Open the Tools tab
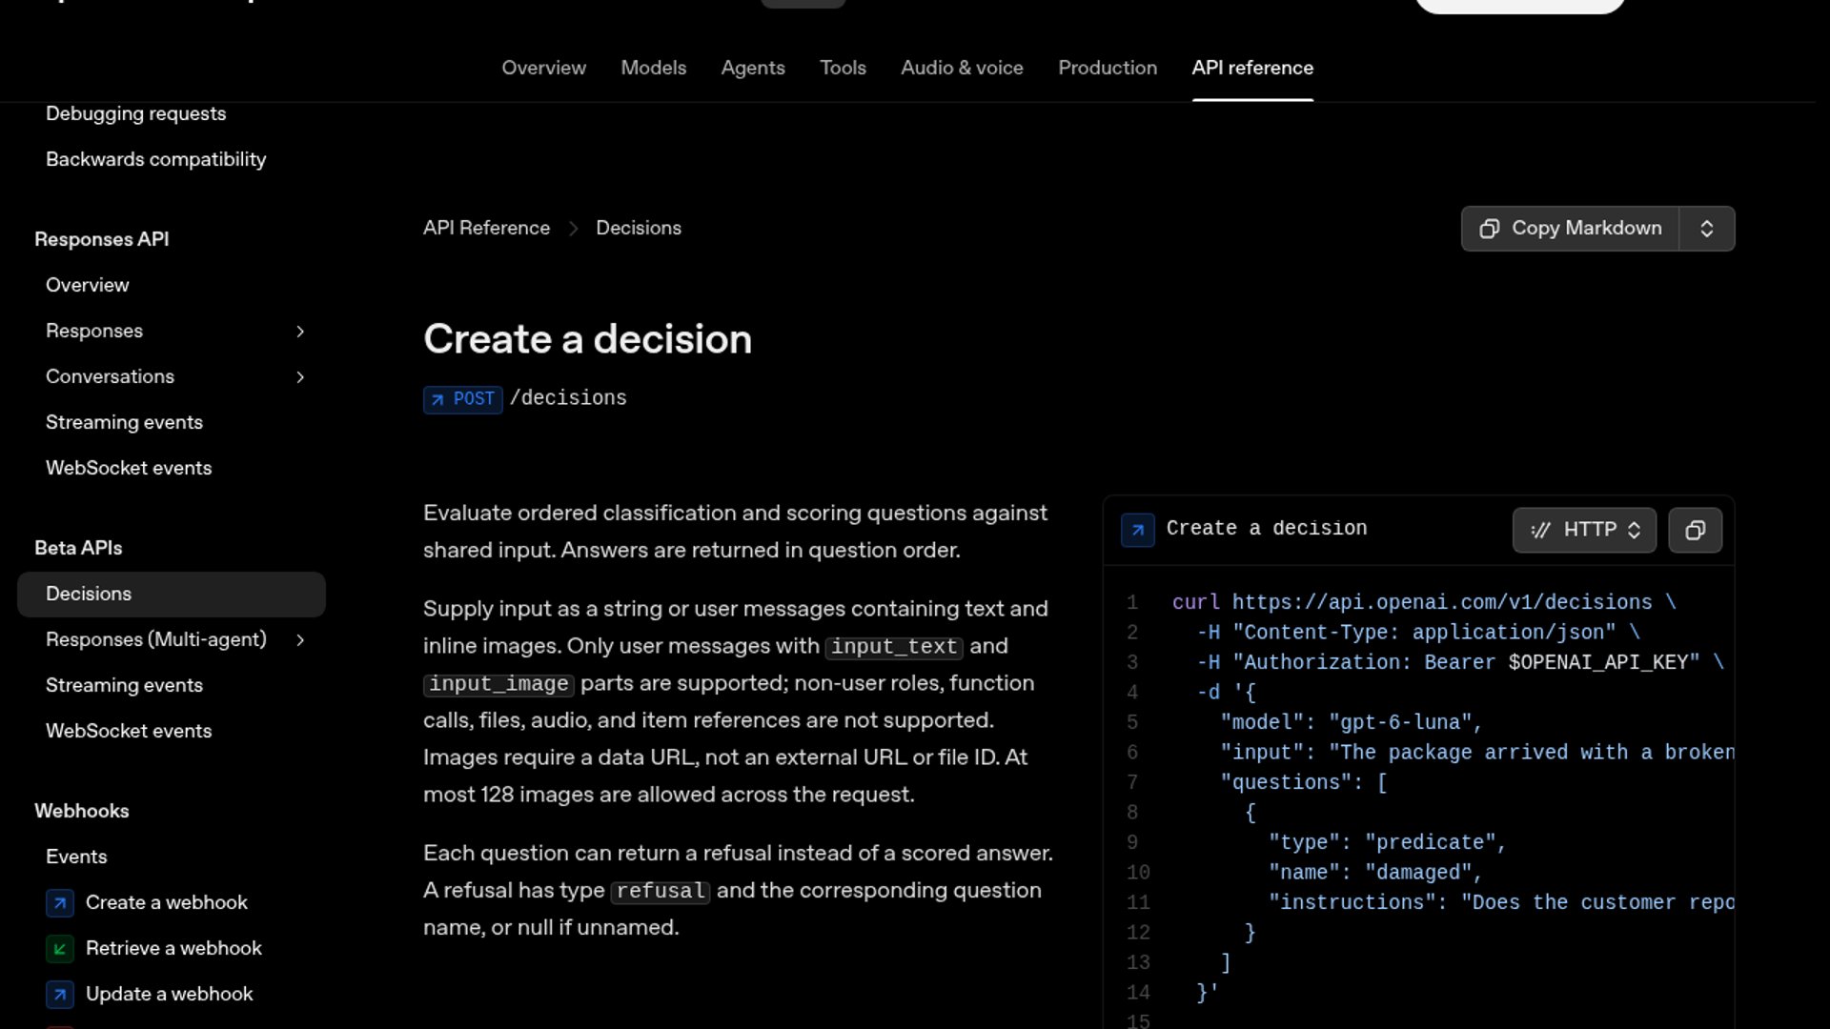This screenshot has width=1830, height=1029. (844, 68)
